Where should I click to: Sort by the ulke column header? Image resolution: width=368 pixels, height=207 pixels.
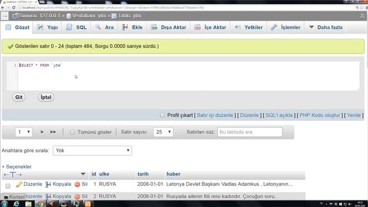(104, 174)
